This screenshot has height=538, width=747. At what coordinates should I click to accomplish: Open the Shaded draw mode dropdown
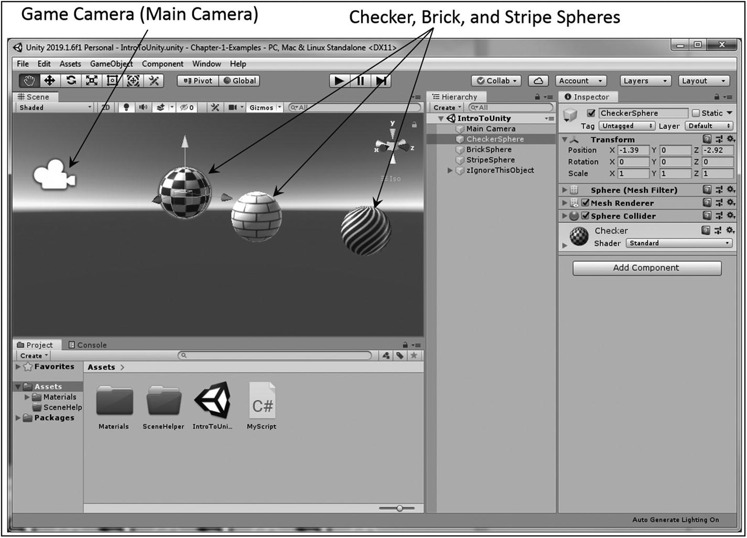(x=55, y=107)
